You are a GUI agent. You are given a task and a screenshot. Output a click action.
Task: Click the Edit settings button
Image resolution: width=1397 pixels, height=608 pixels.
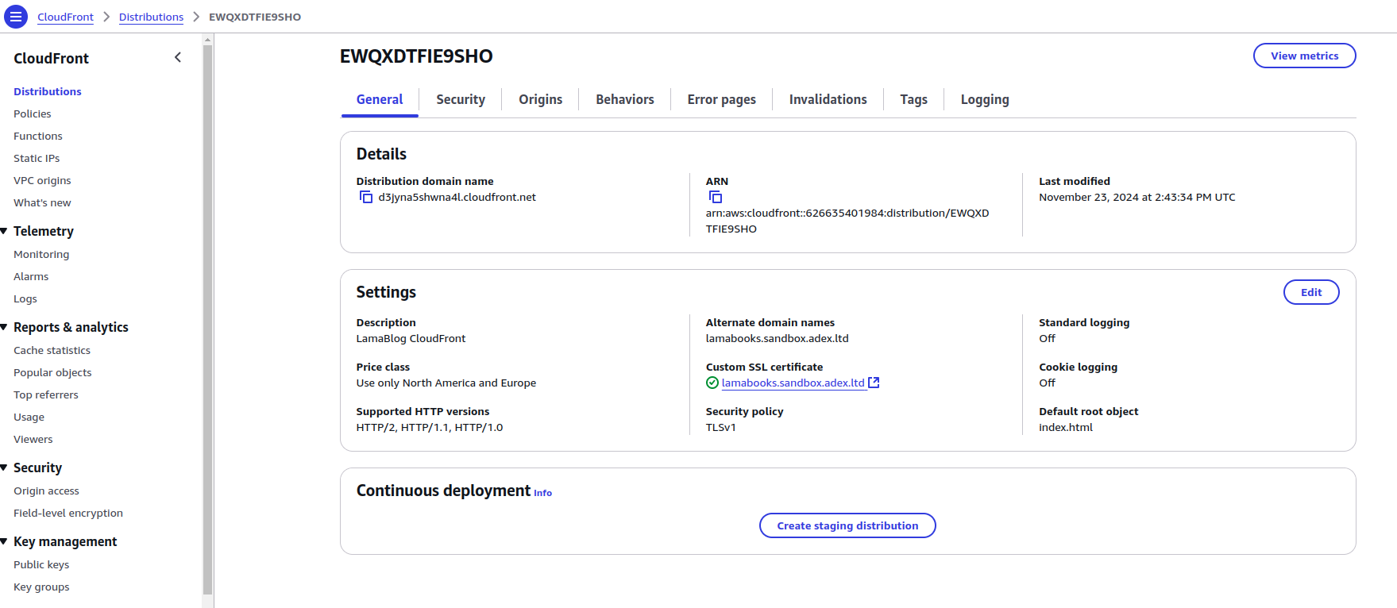coord(1311,292)
